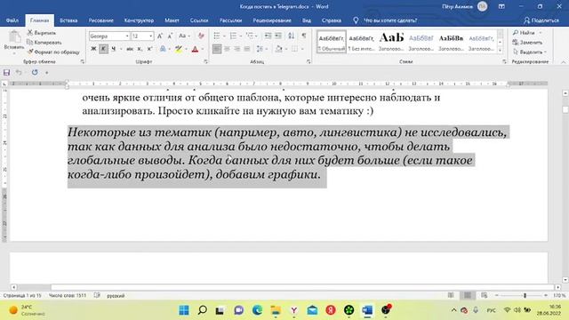The width and height of the screenshot is (569, 320).
Task: Switch to the Draw (Рисование) tab
Action: click(100, 20)
